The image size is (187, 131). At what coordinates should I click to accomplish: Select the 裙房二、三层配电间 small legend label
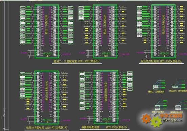click(156, 92)
